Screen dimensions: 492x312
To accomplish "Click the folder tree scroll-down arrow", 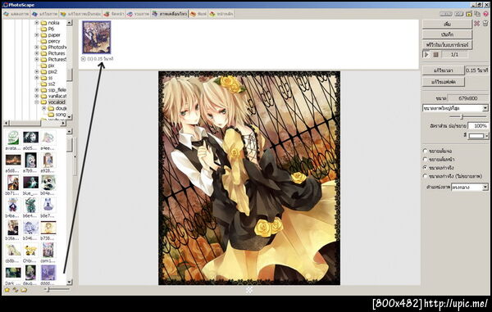I will (x=70, y=116).
